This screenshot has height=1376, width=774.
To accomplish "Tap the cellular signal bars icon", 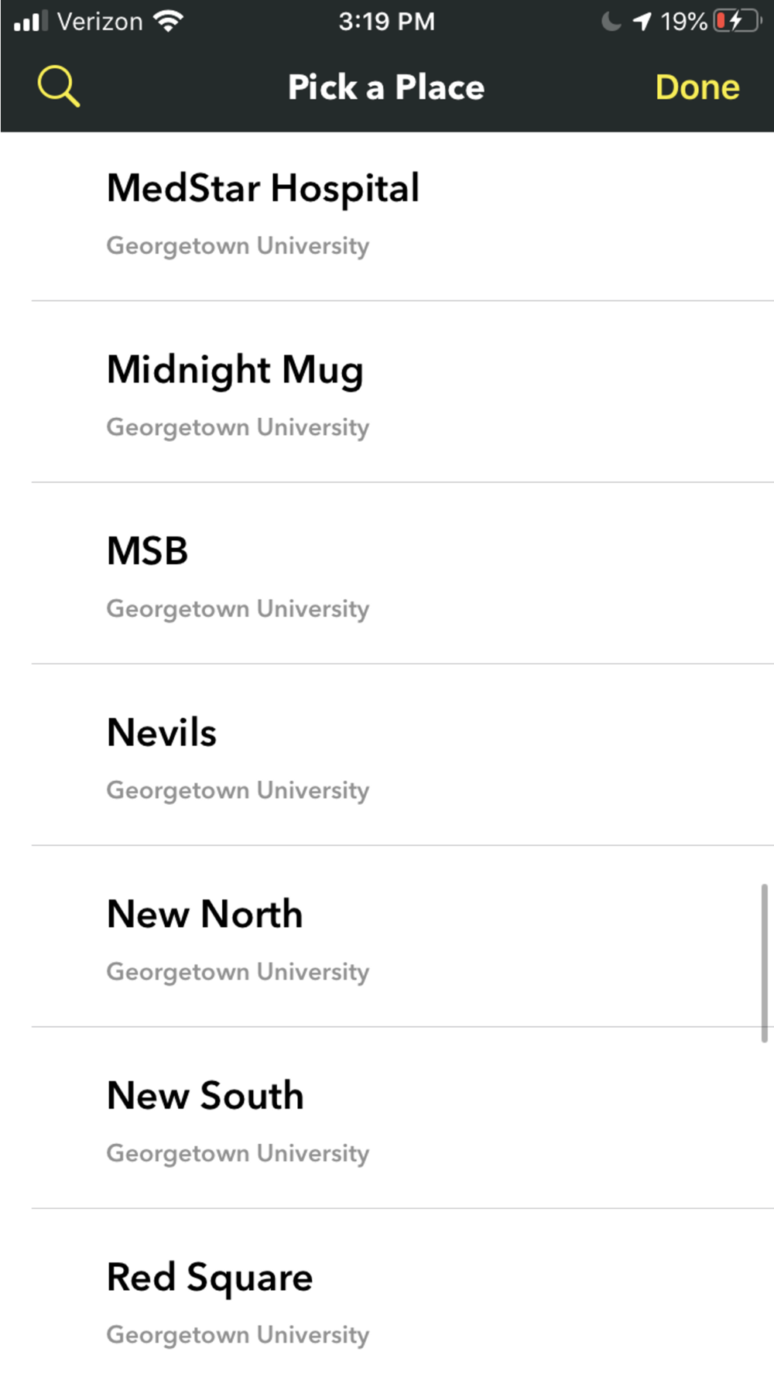I will (31, 21).
